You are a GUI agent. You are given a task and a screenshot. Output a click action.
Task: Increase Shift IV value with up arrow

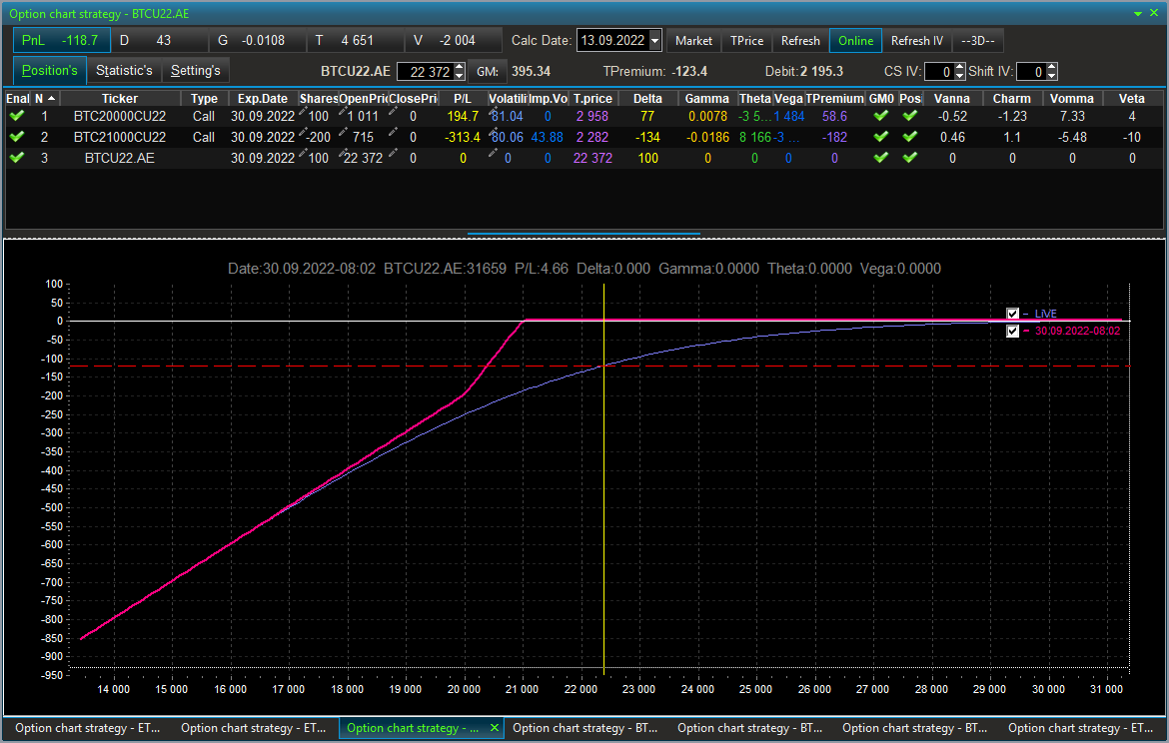click(x=1051, y=67)
